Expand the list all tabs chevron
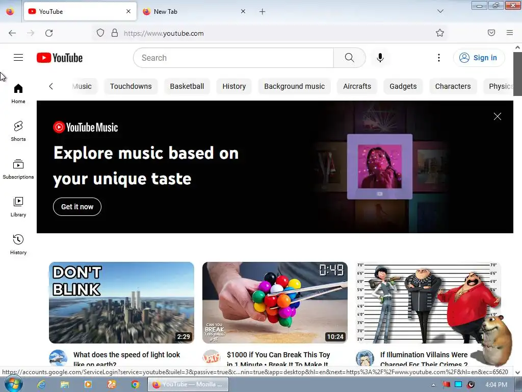The width and height of the screenshot is (522, 392). 440,11
